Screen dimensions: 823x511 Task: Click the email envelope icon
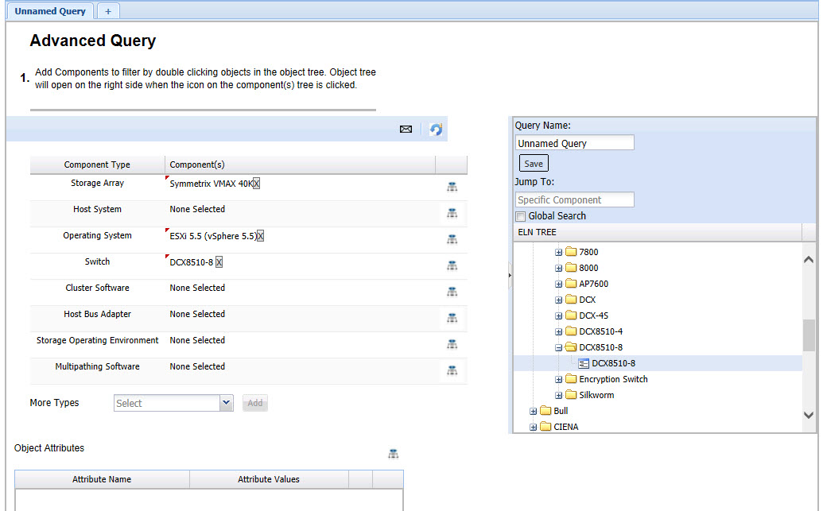(406, 129)
